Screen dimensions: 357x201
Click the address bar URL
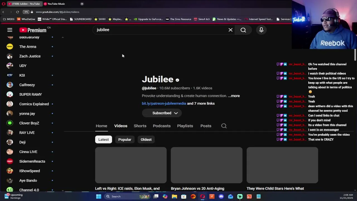coord(57,12)
